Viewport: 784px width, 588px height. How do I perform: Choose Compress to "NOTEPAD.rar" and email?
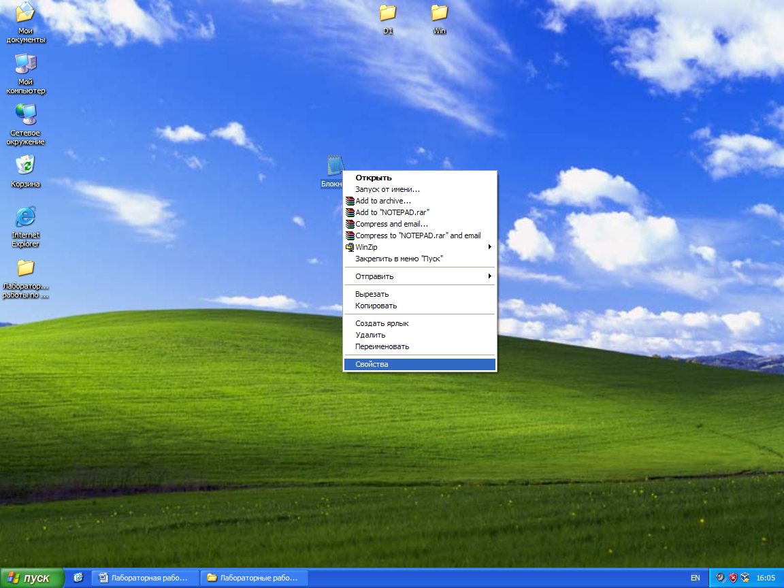420,235
